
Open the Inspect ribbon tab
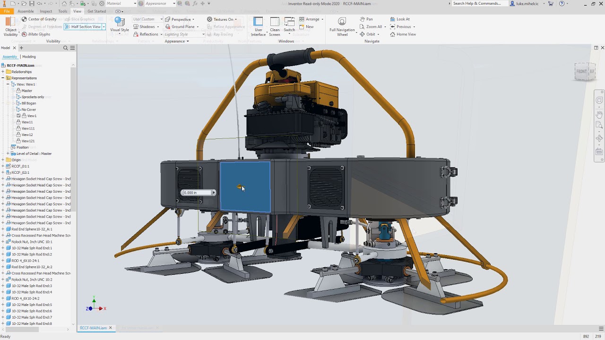click(x=46, y=11)
